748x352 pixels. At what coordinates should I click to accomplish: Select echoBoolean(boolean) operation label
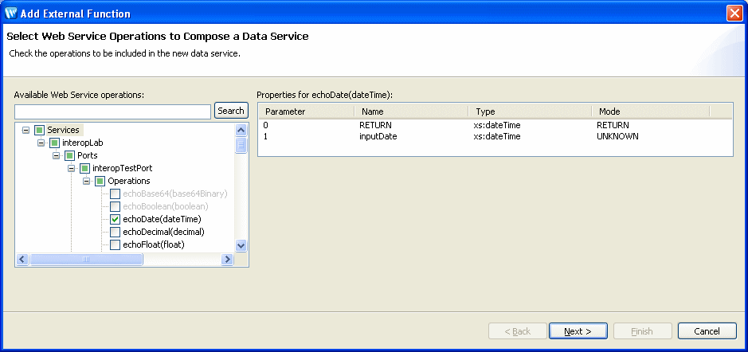pyautogui.click(x=166, y=207)
